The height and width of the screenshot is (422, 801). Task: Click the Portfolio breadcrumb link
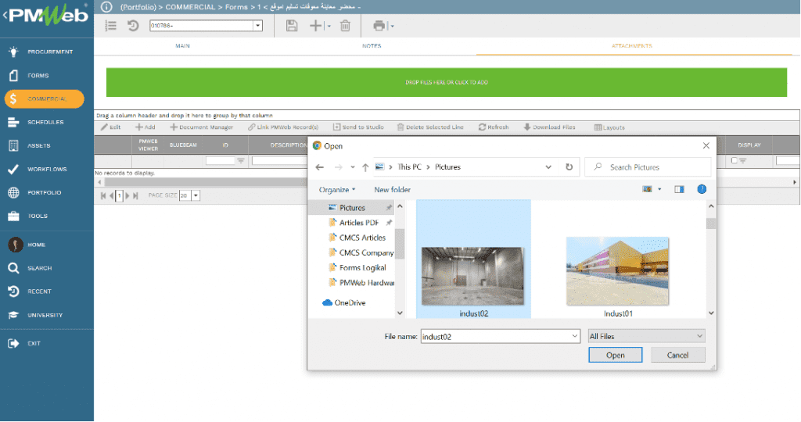[138, 7]
